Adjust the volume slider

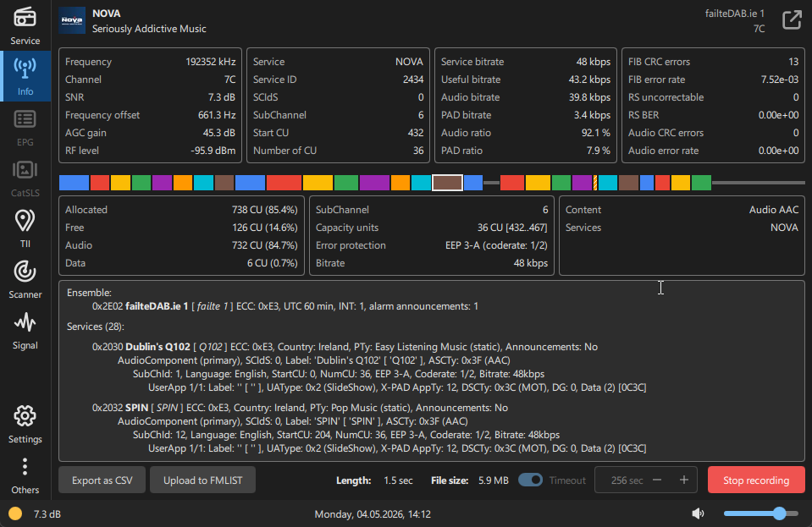click(761, 513)
